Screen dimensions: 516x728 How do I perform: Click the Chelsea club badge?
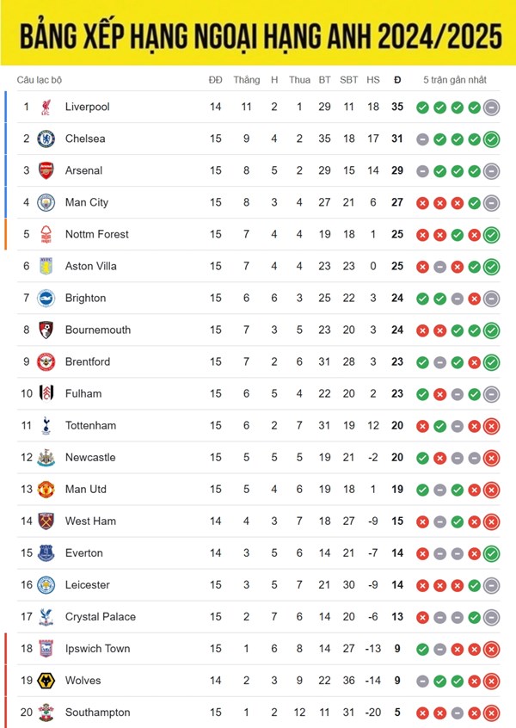(x=46, y=139)
